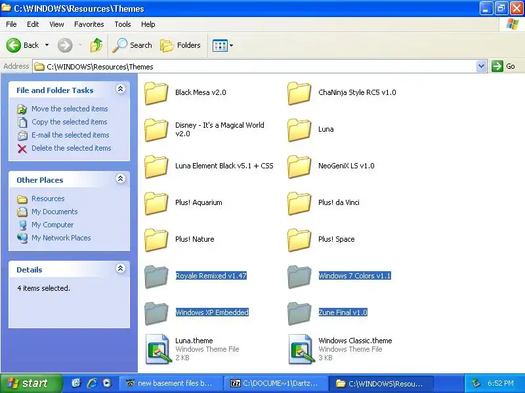Launch Windows Media Player from Quick Launch
Screen dimensions: 525x393
pos(107,383)
